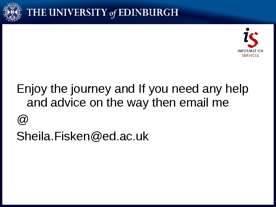Click the word "EDINBURGH" in the header
This screenshot has height=207, width=276.
point(153,13)
